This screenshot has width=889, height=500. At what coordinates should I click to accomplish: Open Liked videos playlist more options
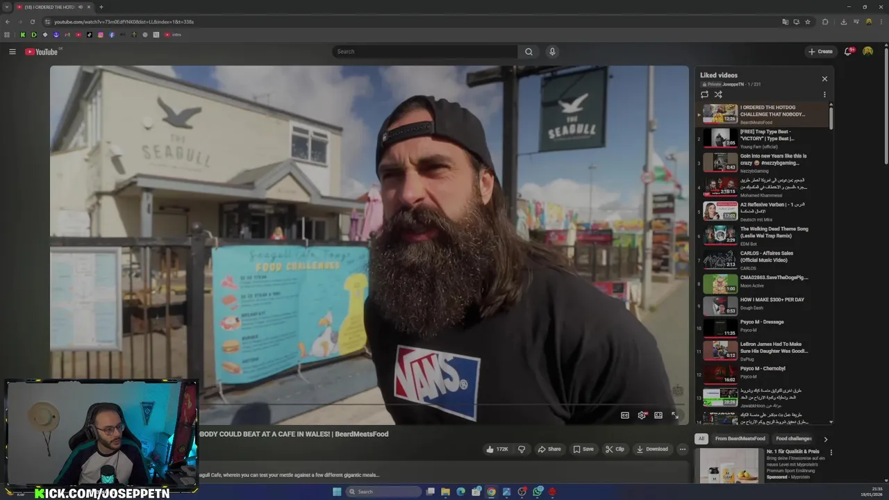[824, 94]
